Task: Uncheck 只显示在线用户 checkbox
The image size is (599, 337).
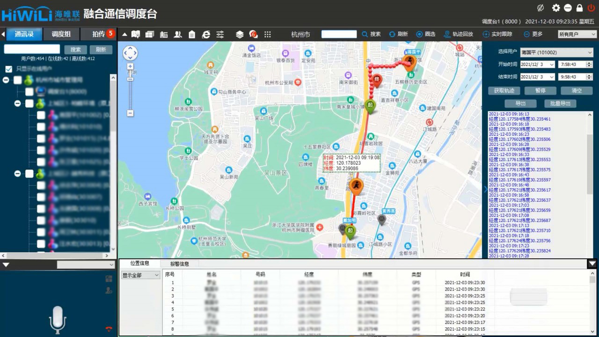Action: coord(8,69)
